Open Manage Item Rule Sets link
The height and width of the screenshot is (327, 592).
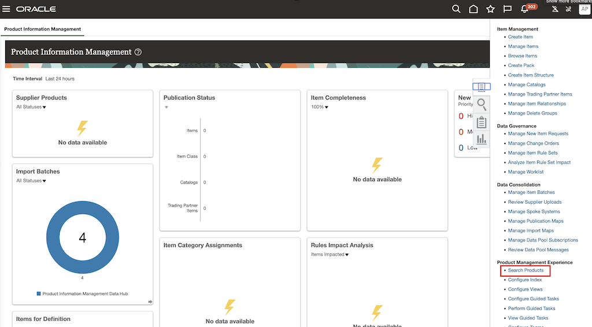click(x=532, y=153)
